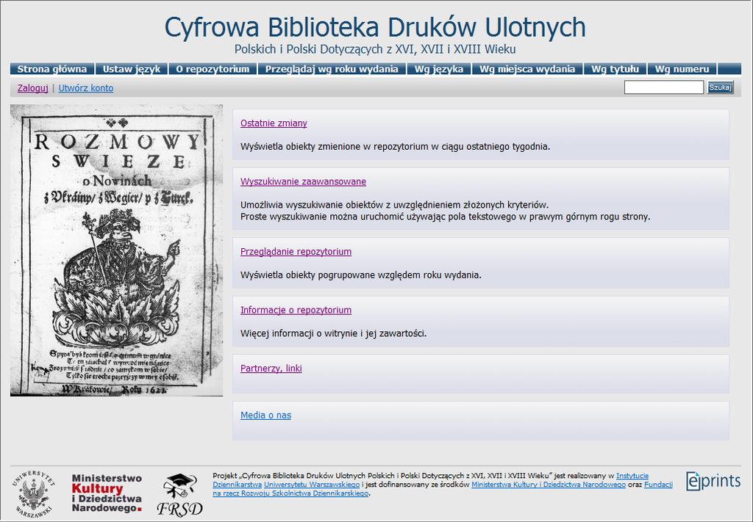Focus the search text field
Viewport: 753px width, 522px height.
664,87
